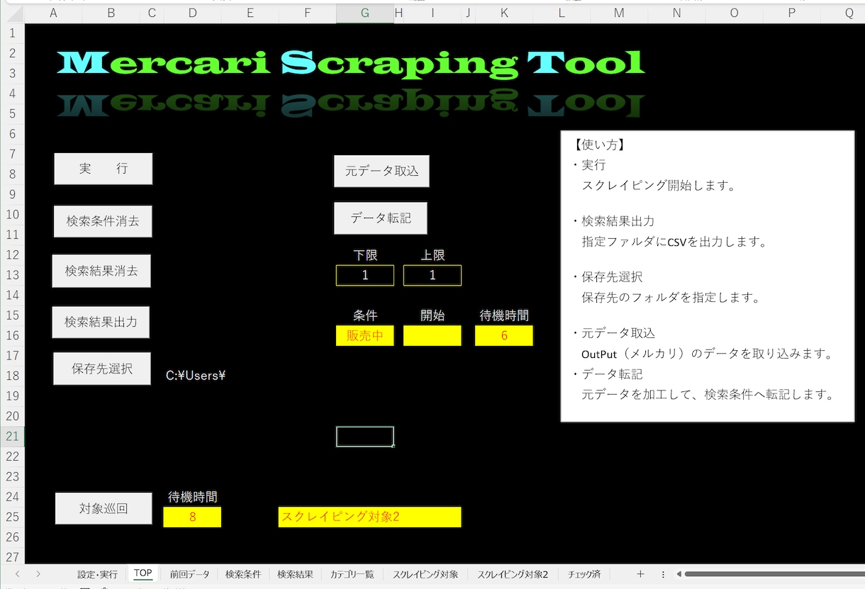Viewport: 865px width, 589px height.
Task: Select row 25 header
Action: pos(12,517)
